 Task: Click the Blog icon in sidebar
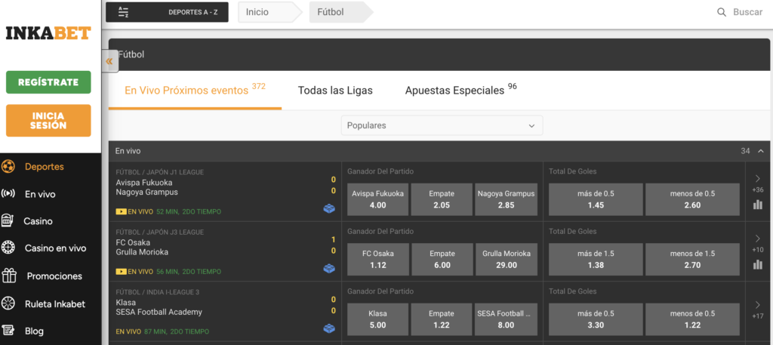coord(8,331)
